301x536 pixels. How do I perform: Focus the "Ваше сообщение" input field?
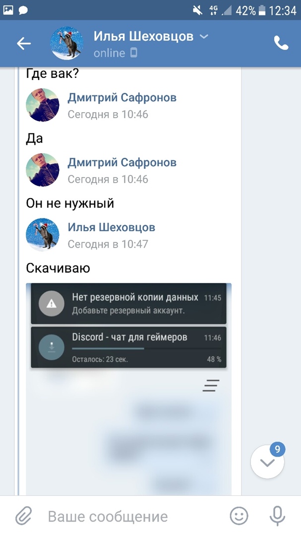[x=133, y=516]
